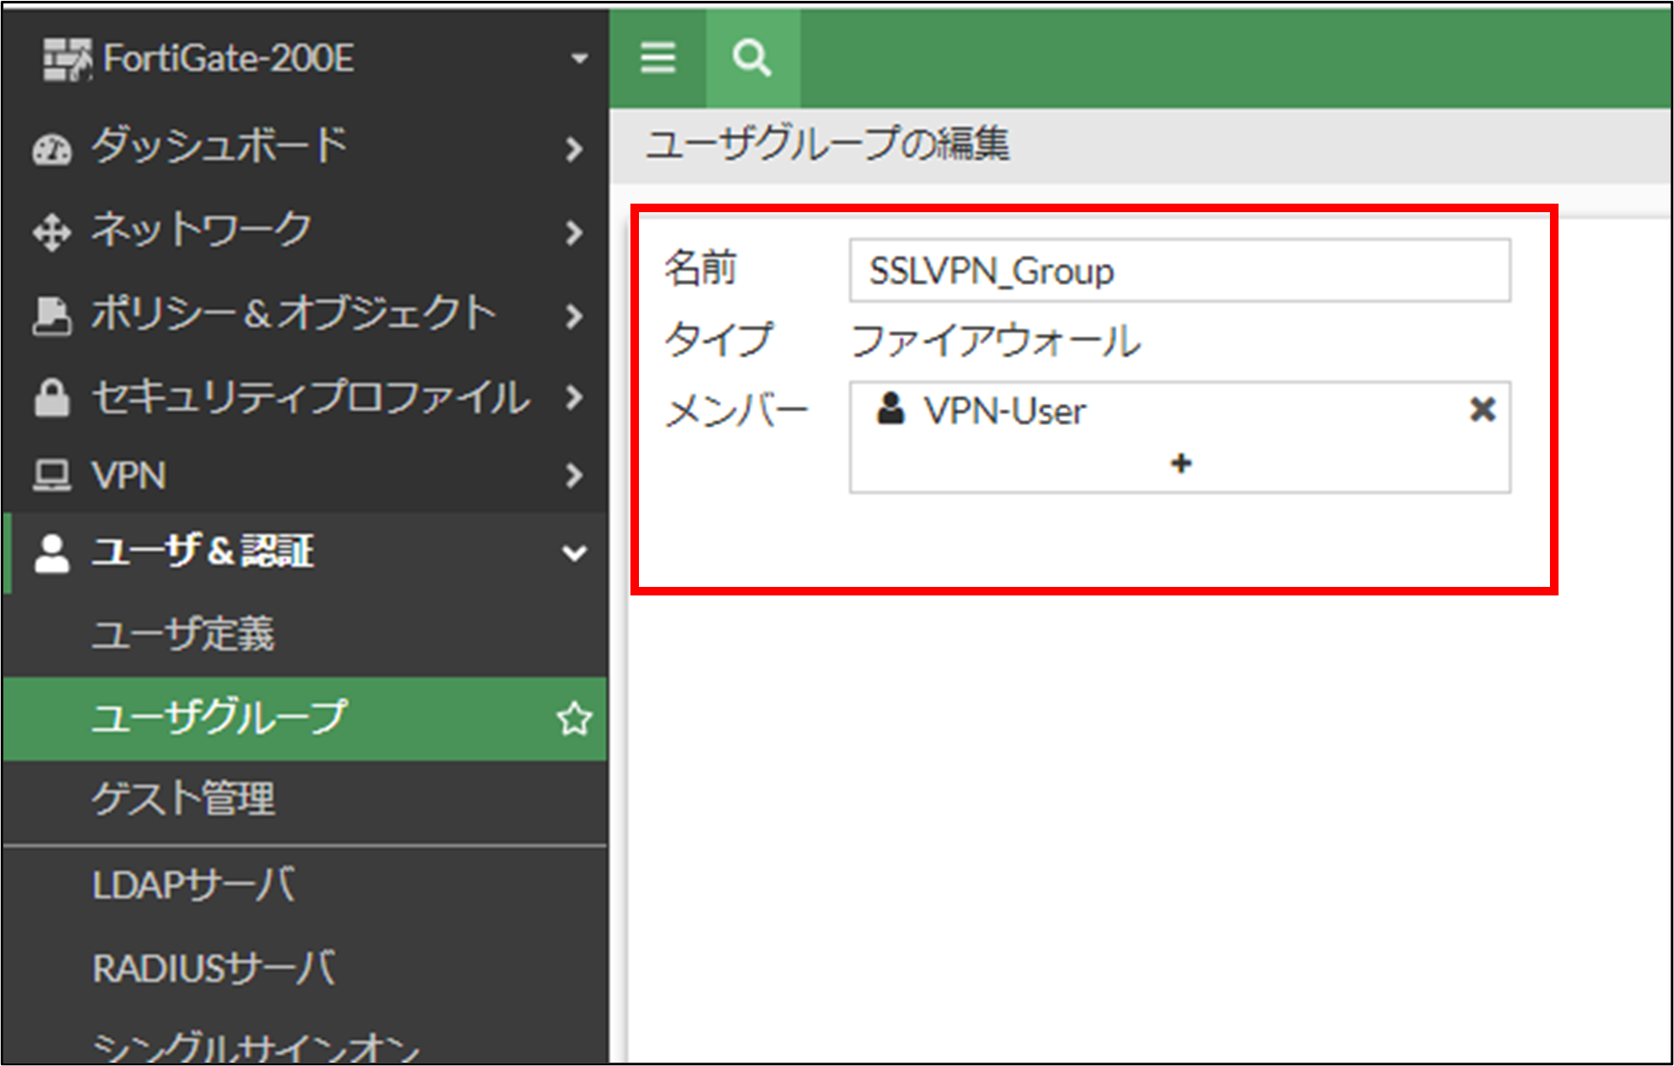Open the FortiGate-200E device dropdown arrow
Viewport: 1674px width, 1066px height.
tap(580, 59)
